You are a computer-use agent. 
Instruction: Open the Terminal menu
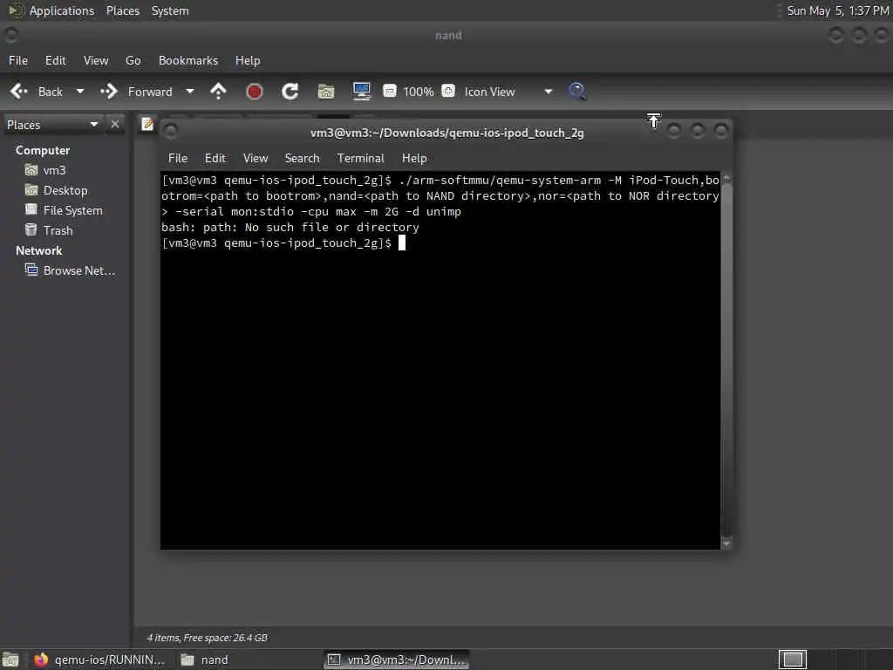(360, 159)
